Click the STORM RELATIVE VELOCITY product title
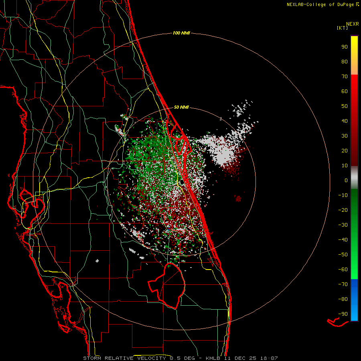361x361 pixels. pos(124,358)
